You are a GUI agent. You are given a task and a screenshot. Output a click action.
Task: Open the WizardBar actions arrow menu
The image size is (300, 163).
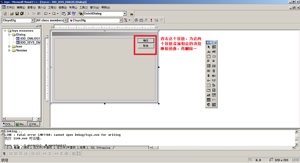(130, 20)
